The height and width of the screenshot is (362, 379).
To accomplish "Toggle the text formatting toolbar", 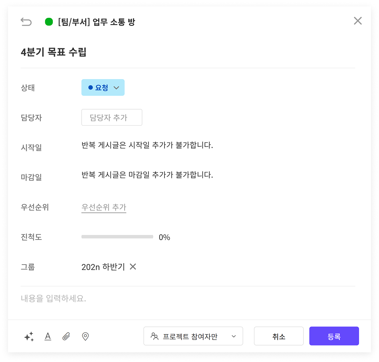I will click(48, 337).
